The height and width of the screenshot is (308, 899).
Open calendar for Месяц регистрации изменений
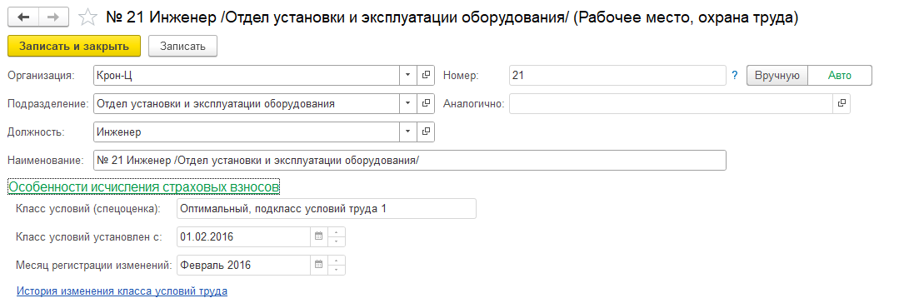point(319,265)
